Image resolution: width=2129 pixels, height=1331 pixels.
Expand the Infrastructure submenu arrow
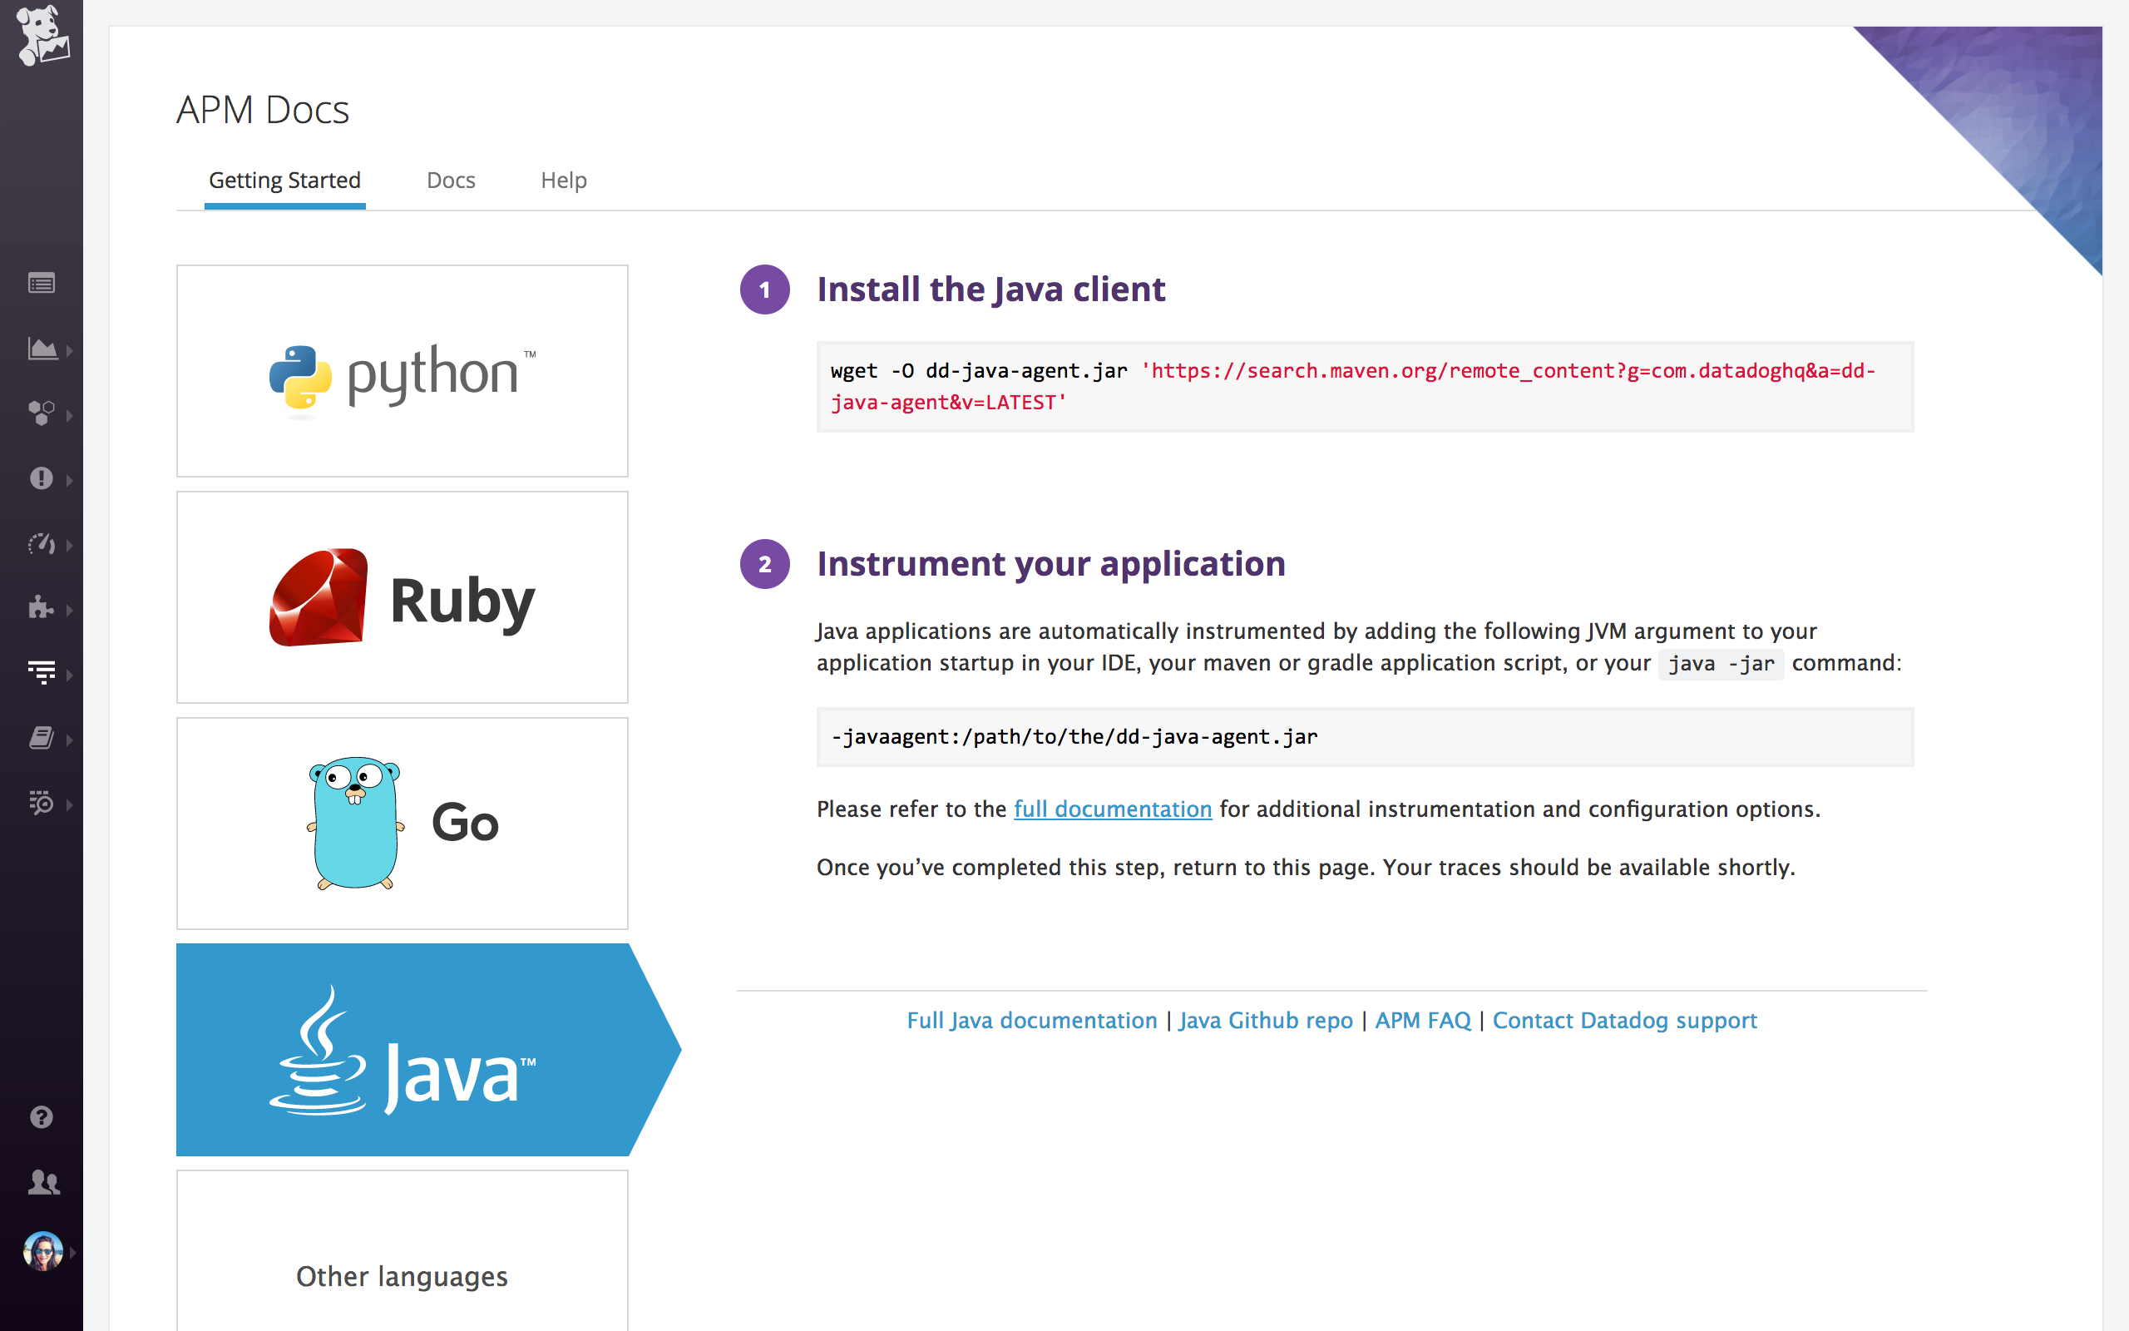[x=70, y=414]
